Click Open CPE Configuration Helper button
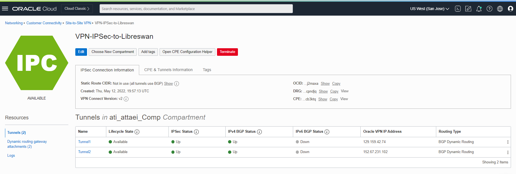Image resolution: width=516 pixels, height=174 pixels. pyautogui.click(x=187, y=52)
